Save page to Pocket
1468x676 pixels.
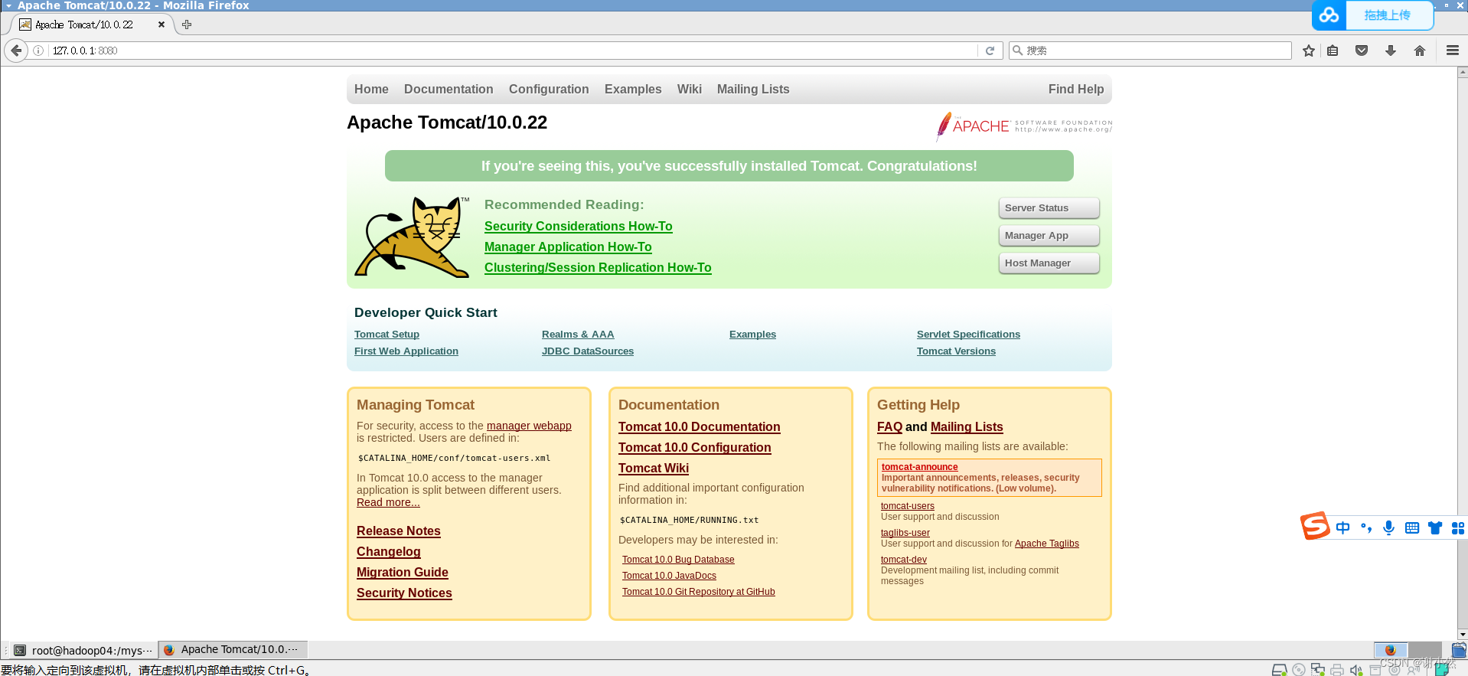point(1362,51)
